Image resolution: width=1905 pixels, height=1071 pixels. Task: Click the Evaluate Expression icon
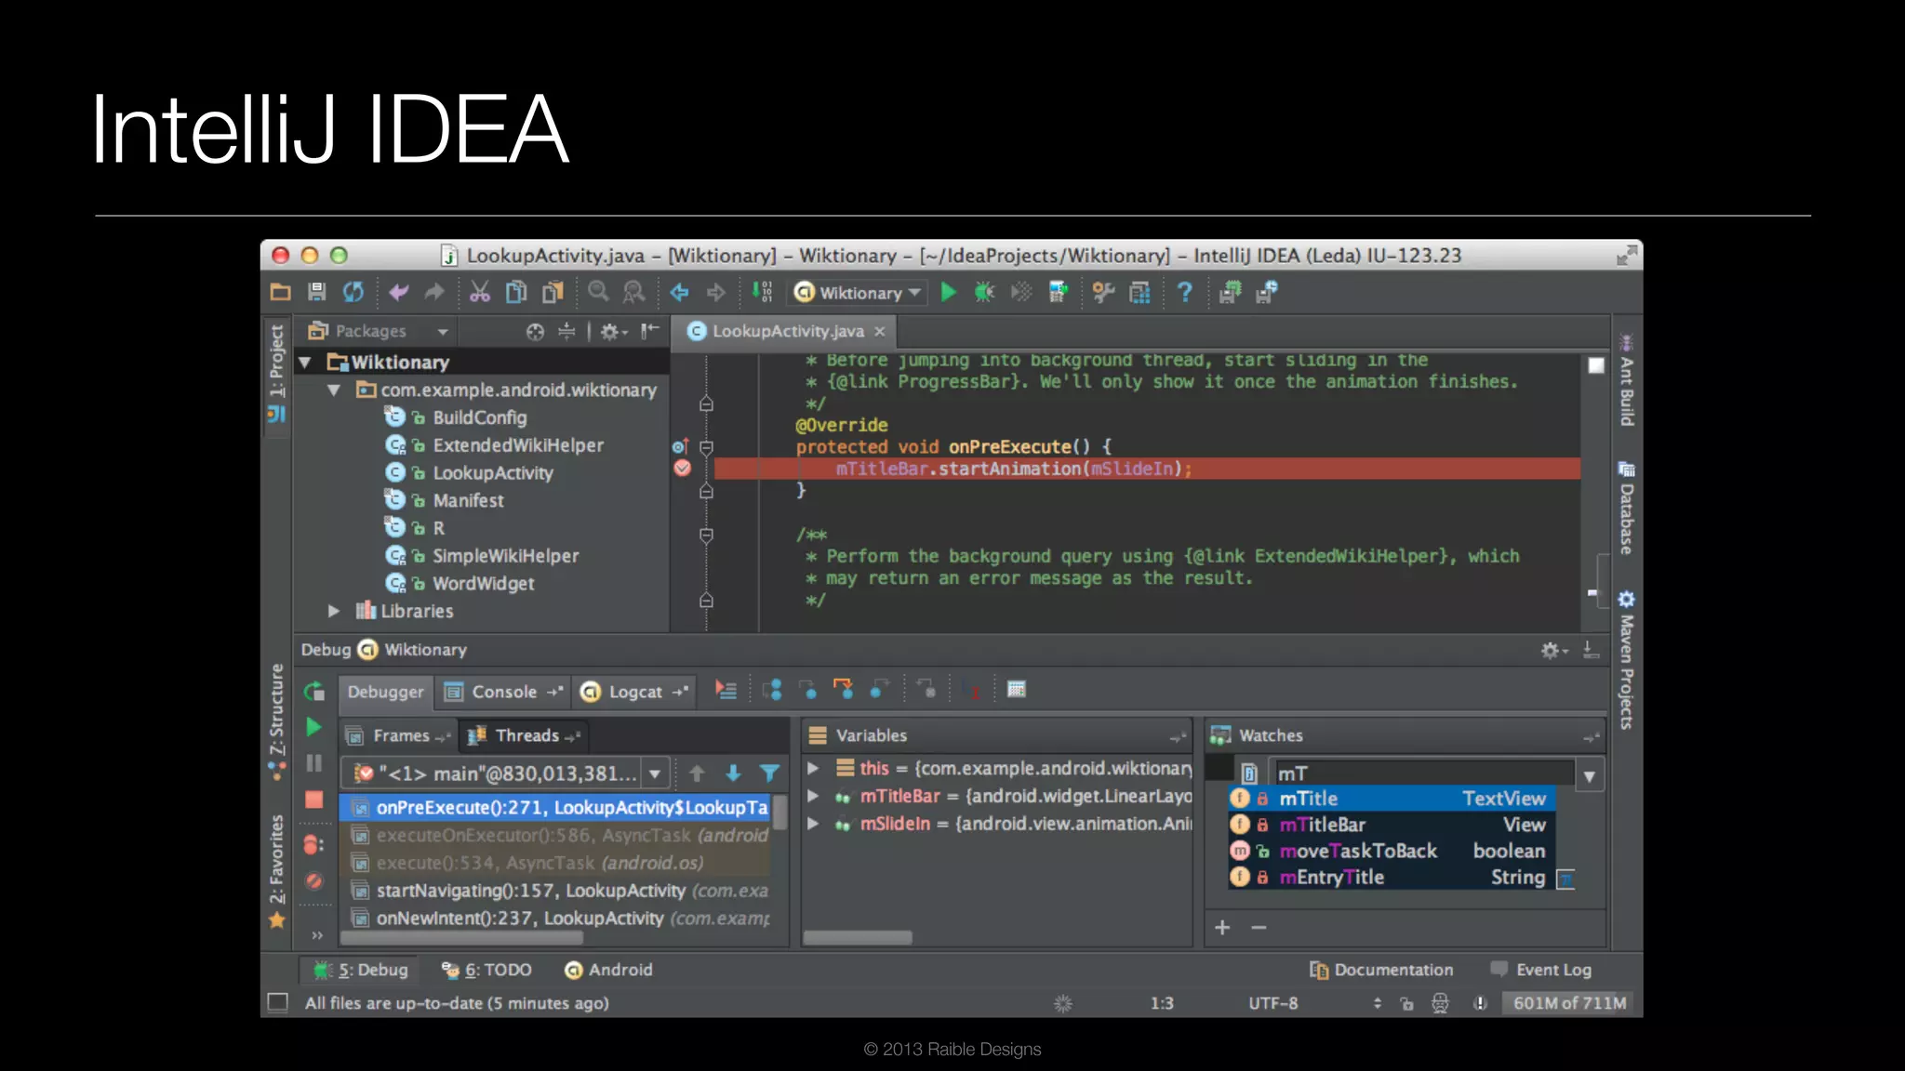click(x=1017, y=690)
